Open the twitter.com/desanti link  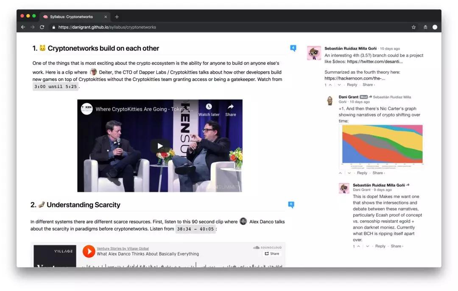coord(375,61)
